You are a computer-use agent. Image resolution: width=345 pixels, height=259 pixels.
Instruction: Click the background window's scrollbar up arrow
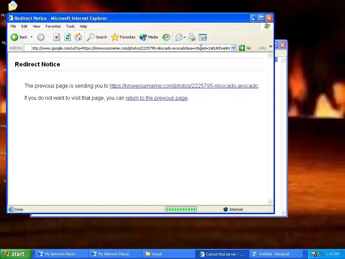click(x=283, y=60)
